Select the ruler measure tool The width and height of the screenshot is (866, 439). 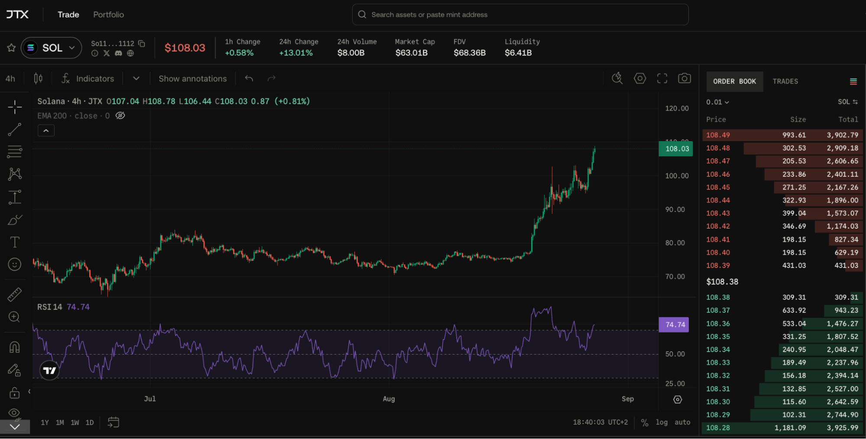tap(15, 294)
